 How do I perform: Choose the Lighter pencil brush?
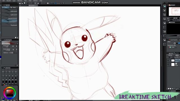tap(9, 14)
